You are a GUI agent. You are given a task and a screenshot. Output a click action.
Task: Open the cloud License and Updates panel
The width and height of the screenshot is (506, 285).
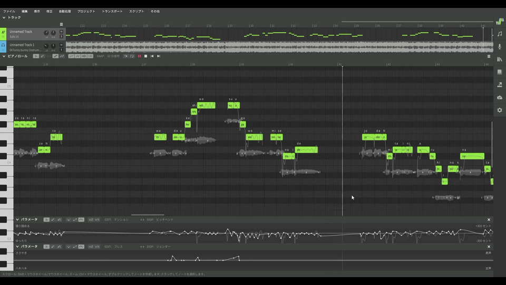pyautogui.click(x=500, y=97)
